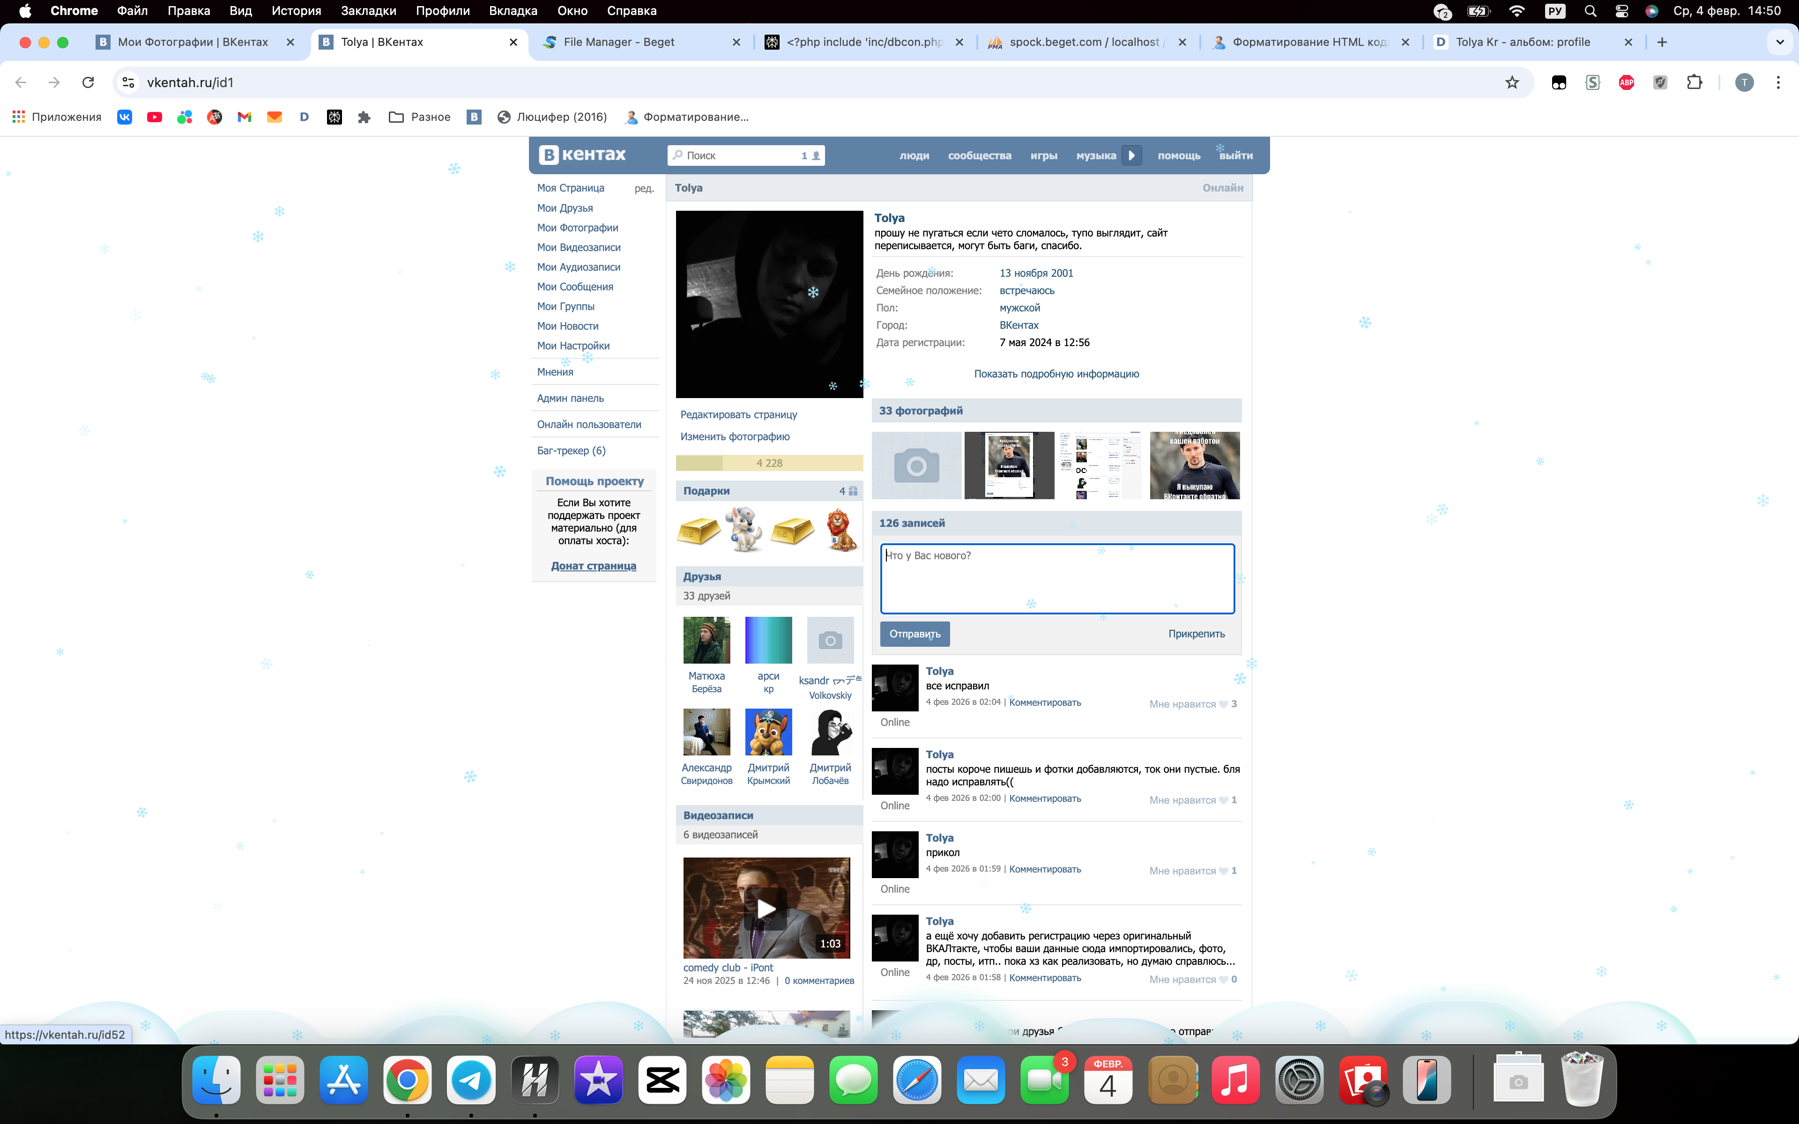Viewport: 1799px width, 1124px height.
Task: Expand the tab search dropdown arrow
Action: (1780, 42)
